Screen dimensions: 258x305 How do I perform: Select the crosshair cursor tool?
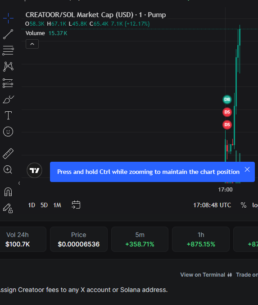tap(8, 18)
